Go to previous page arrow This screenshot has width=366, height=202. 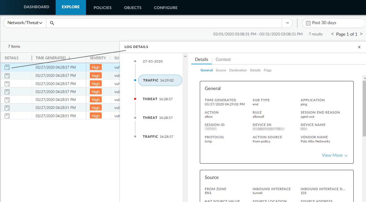(332, 34)
